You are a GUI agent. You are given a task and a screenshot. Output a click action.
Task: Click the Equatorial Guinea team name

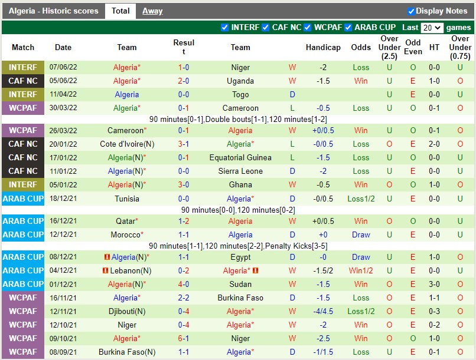click(240, 157)
